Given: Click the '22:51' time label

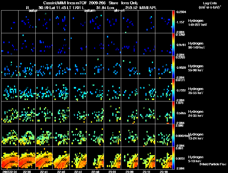Looking at the screenshot, I should (x=78, y=172).
